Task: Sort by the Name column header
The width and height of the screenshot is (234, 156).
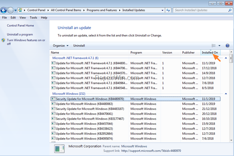Action: 89,52
